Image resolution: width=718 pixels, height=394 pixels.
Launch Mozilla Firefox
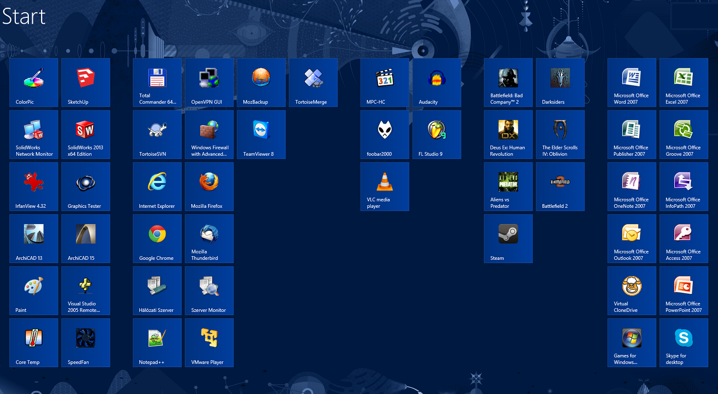pyautogui.click(x=209, y=187)
